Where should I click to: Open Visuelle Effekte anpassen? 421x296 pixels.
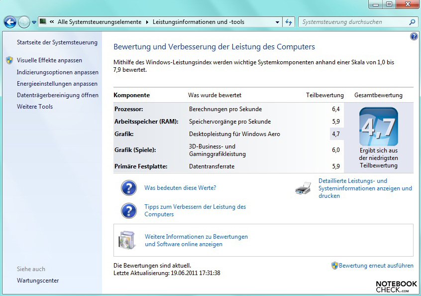49,60
